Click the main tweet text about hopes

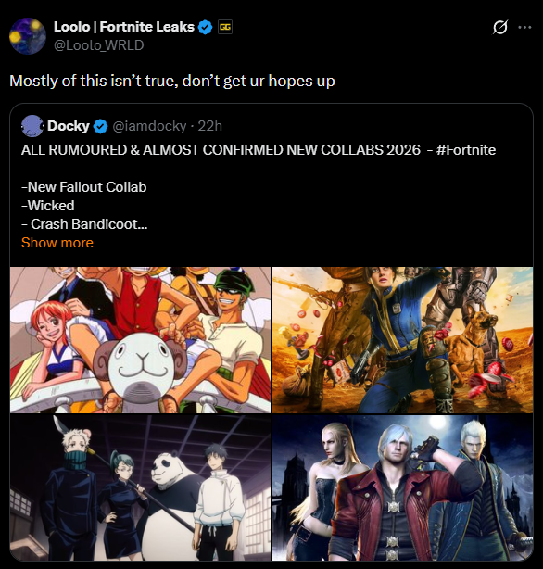172,81
